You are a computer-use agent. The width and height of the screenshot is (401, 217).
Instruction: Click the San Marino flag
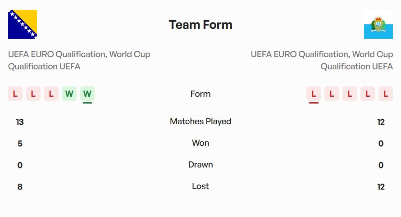(x=378, y=24)
